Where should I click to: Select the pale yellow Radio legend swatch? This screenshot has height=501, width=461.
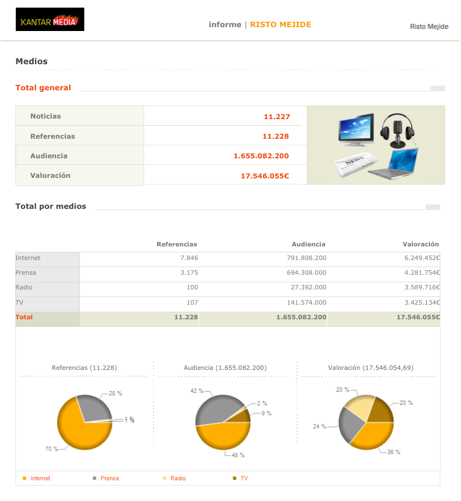point(164,478)
